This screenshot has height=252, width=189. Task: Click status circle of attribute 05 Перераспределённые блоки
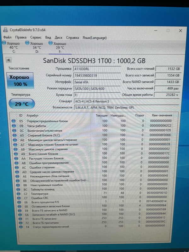point(14,121)
